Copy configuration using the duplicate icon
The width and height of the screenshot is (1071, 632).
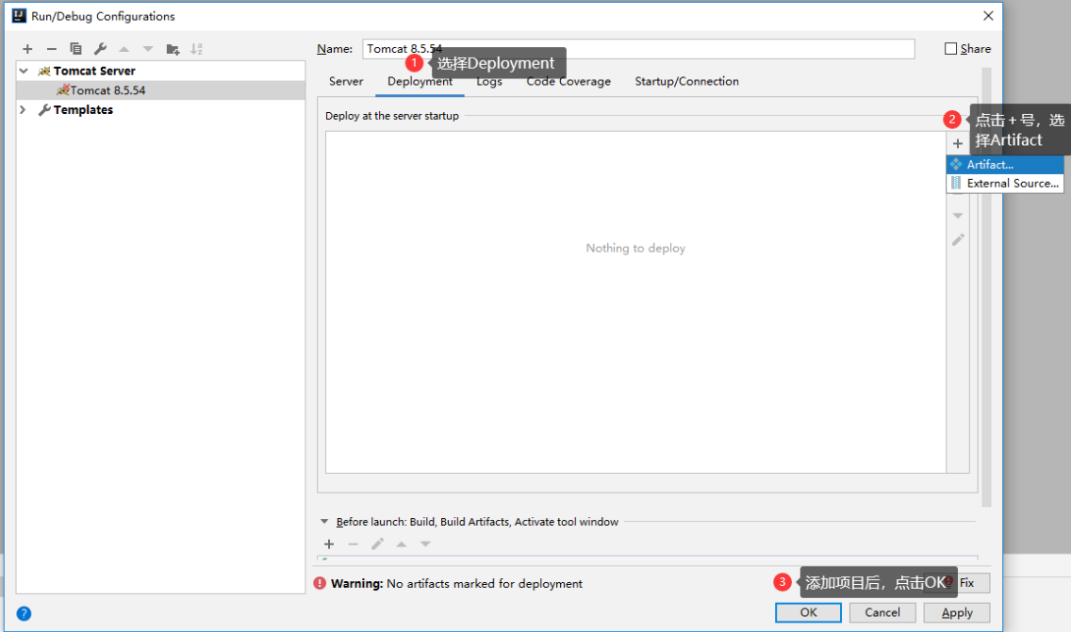point(75,49)
